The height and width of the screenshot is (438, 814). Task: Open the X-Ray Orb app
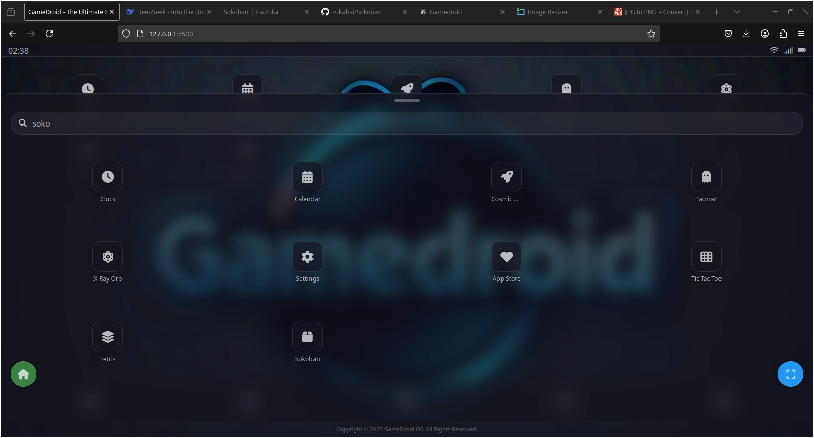(108, 257)
